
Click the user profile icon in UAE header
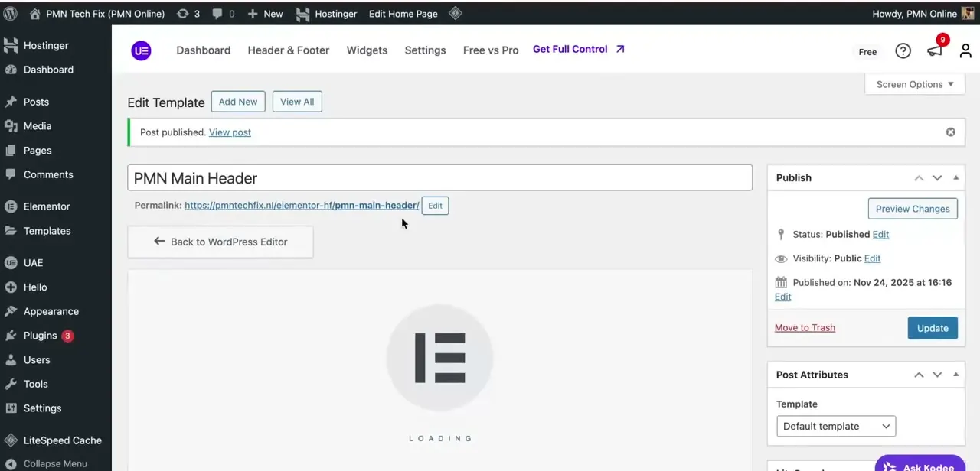tap(965, 50)
